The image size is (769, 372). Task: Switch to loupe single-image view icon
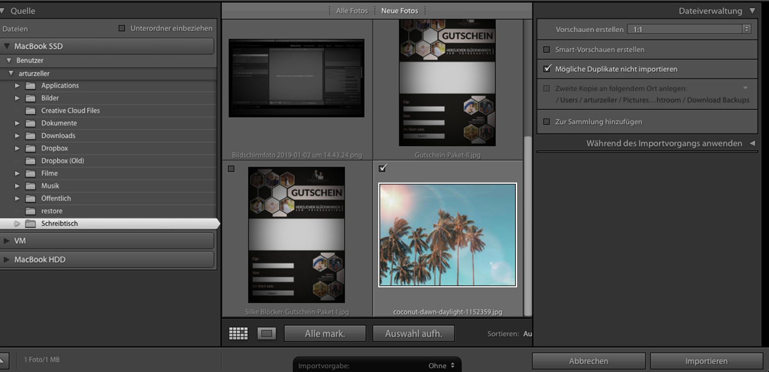point(266,334)
